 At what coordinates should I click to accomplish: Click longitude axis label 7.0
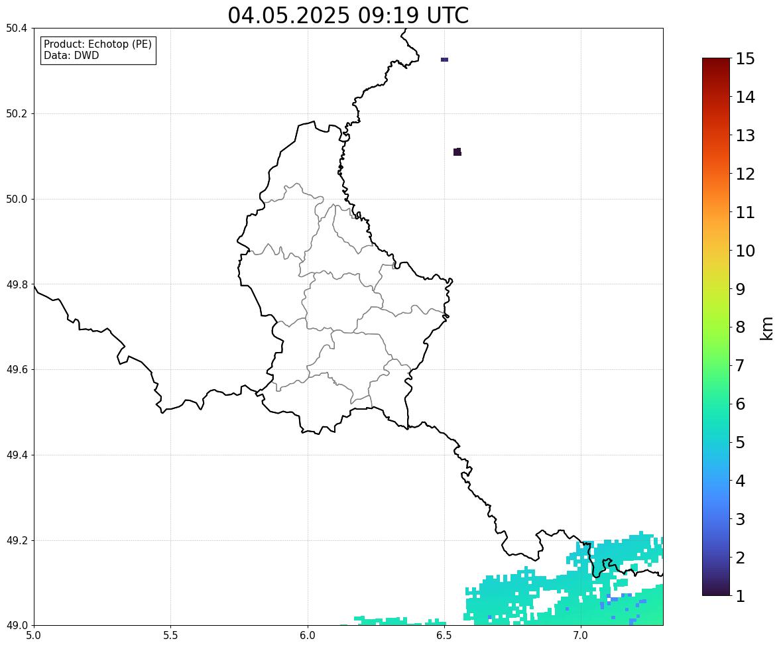pyautogui.click(x=581, y=636)
